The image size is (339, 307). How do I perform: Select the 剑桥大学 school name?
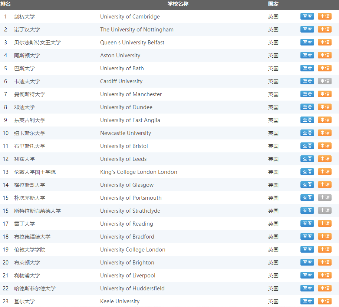tap(24, 17)
